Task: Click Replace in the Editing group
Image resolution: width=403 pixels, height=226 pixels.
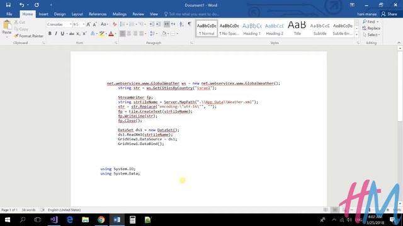Action: click(372, 28)
